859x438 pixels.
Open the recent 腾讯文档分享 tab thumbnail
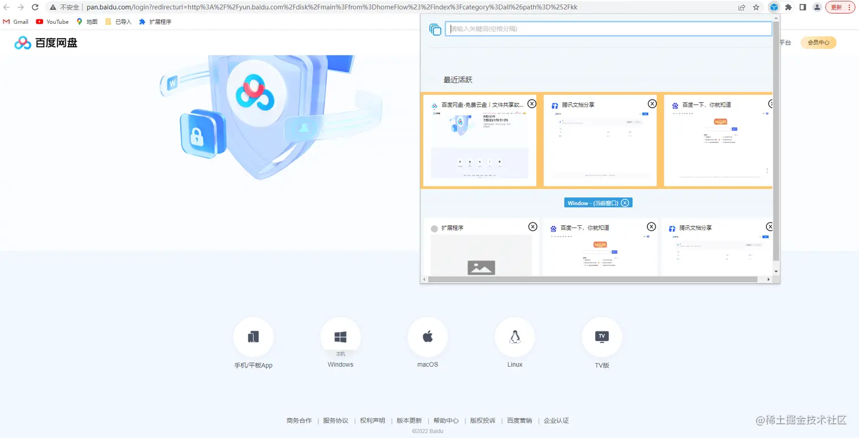(x=600, y=146)
